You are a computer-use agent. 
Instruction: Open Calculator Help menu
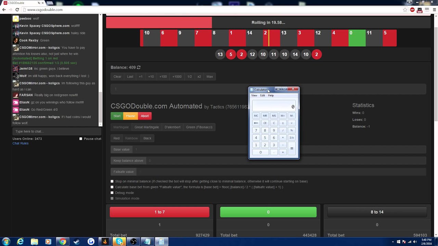[x=271, y=95]
